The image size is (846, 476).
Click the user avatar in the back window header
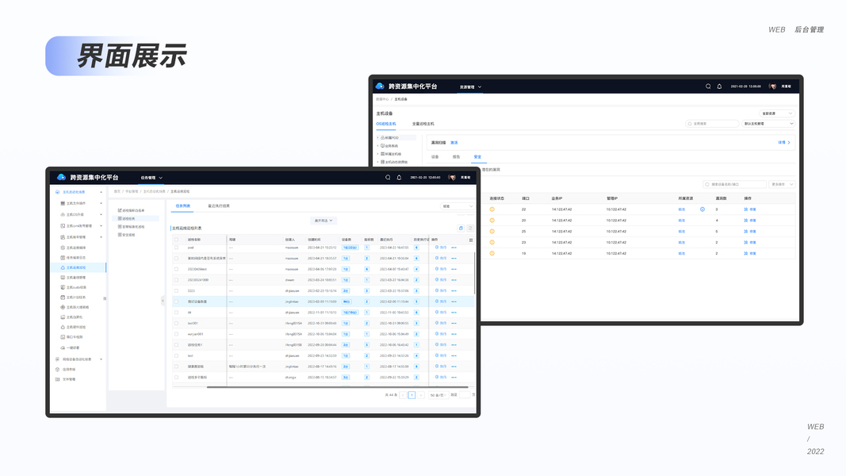click(x=772, y=86)
